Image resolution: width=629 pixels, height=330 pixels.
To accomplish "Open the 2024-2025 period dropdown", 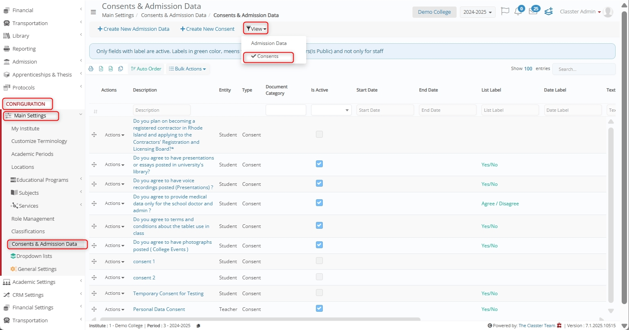I will pyautogui.click(x=477, y=12).
